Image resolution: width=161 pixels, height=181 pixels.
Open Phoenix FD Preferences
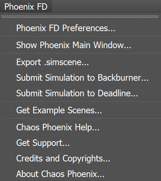coord(81,28)
